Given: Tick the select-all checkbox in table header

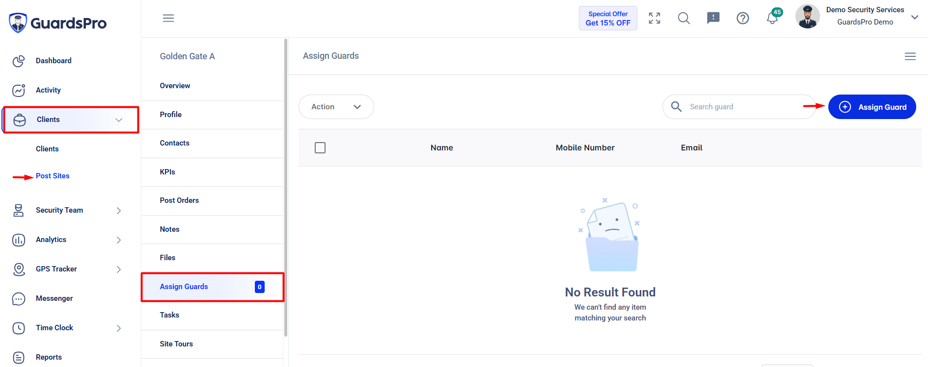Looking at the screenshot, I should tap(320, 147).
